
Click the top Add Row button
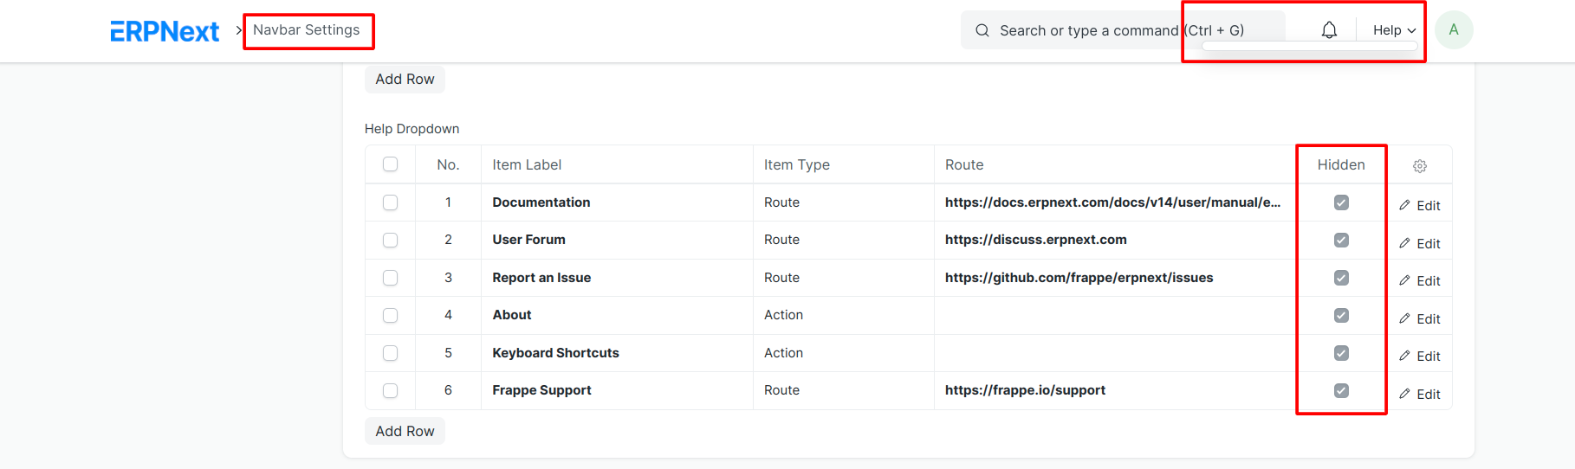coord(405,80)
